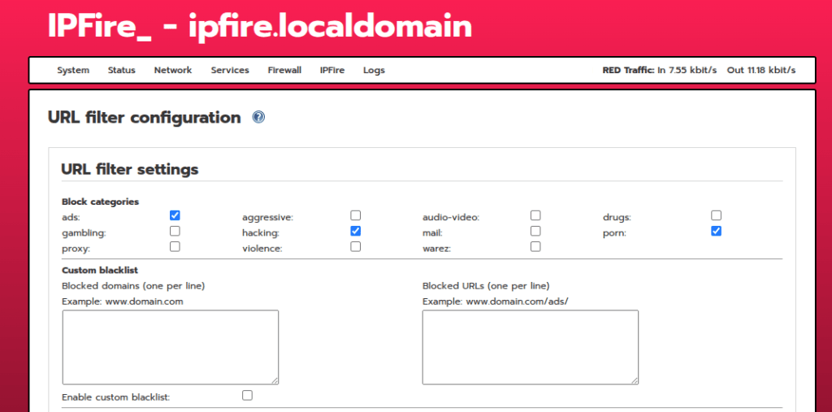Open the Firewall menu
This screenshot has height=412, width=832.
click(x=284, y=70)
